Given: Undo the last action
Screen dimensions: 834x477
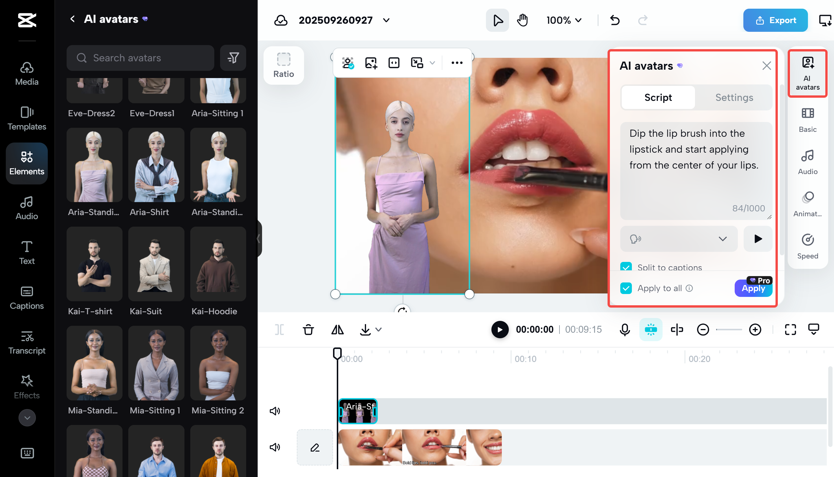Looking at the screenshot, I should [615, 20].
